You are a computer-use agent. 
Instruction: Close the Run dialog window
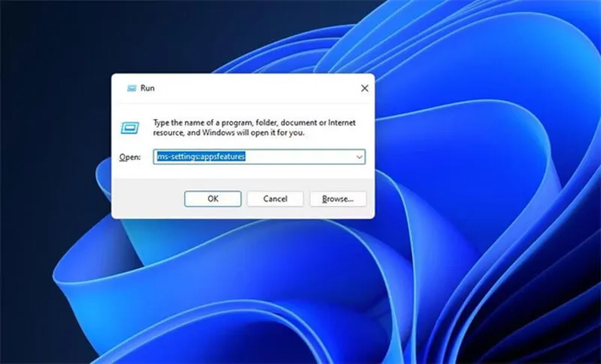click(364, 89)
